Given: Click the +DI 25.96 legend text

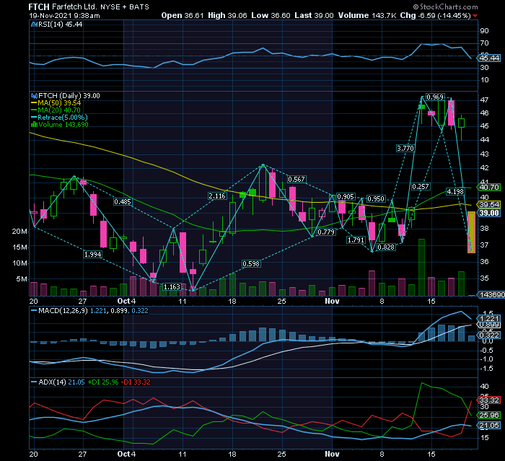Looking at the screenshot, I should tap(103, 382).
